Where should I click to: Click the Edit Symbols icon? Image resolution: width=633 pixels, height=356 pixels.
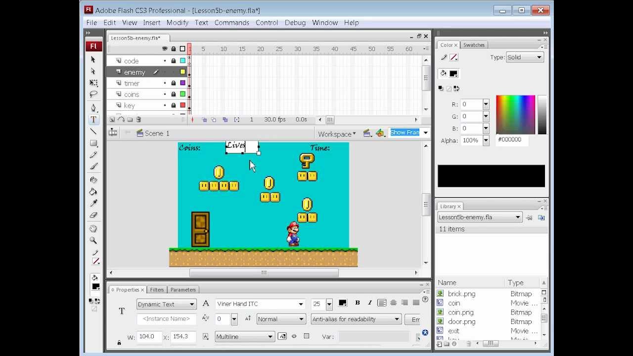coord(380,133)
